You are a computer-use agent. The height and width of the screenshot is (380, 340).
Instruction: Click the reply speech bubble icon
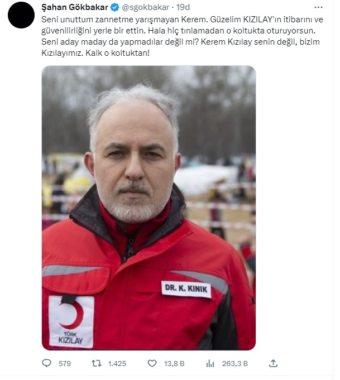point(46,363)
